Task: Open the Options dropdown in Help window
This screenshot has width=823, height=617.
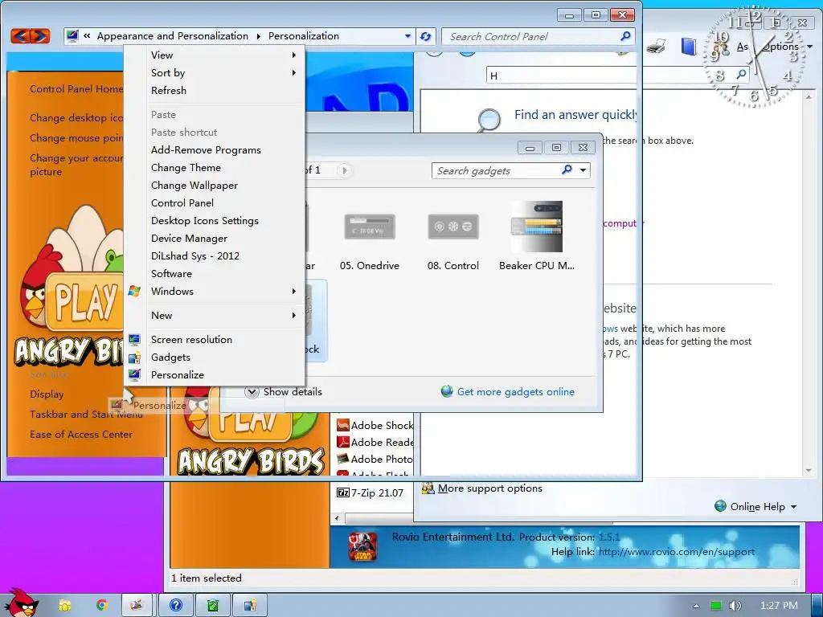Action: point(786,47)
